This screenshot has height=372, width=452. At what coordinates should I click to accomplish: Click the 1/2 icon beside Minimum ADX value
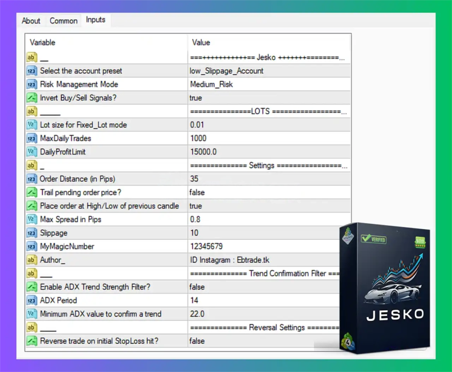tap(31, 314)
